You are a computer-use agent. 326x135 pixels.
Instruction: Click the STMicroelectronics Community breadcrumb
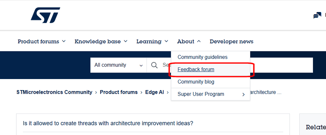coord(54,92)
